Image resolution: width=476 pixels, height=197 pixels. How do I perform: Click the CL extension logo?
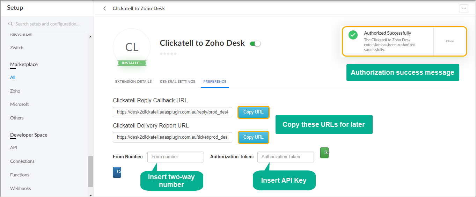[132, 47]
